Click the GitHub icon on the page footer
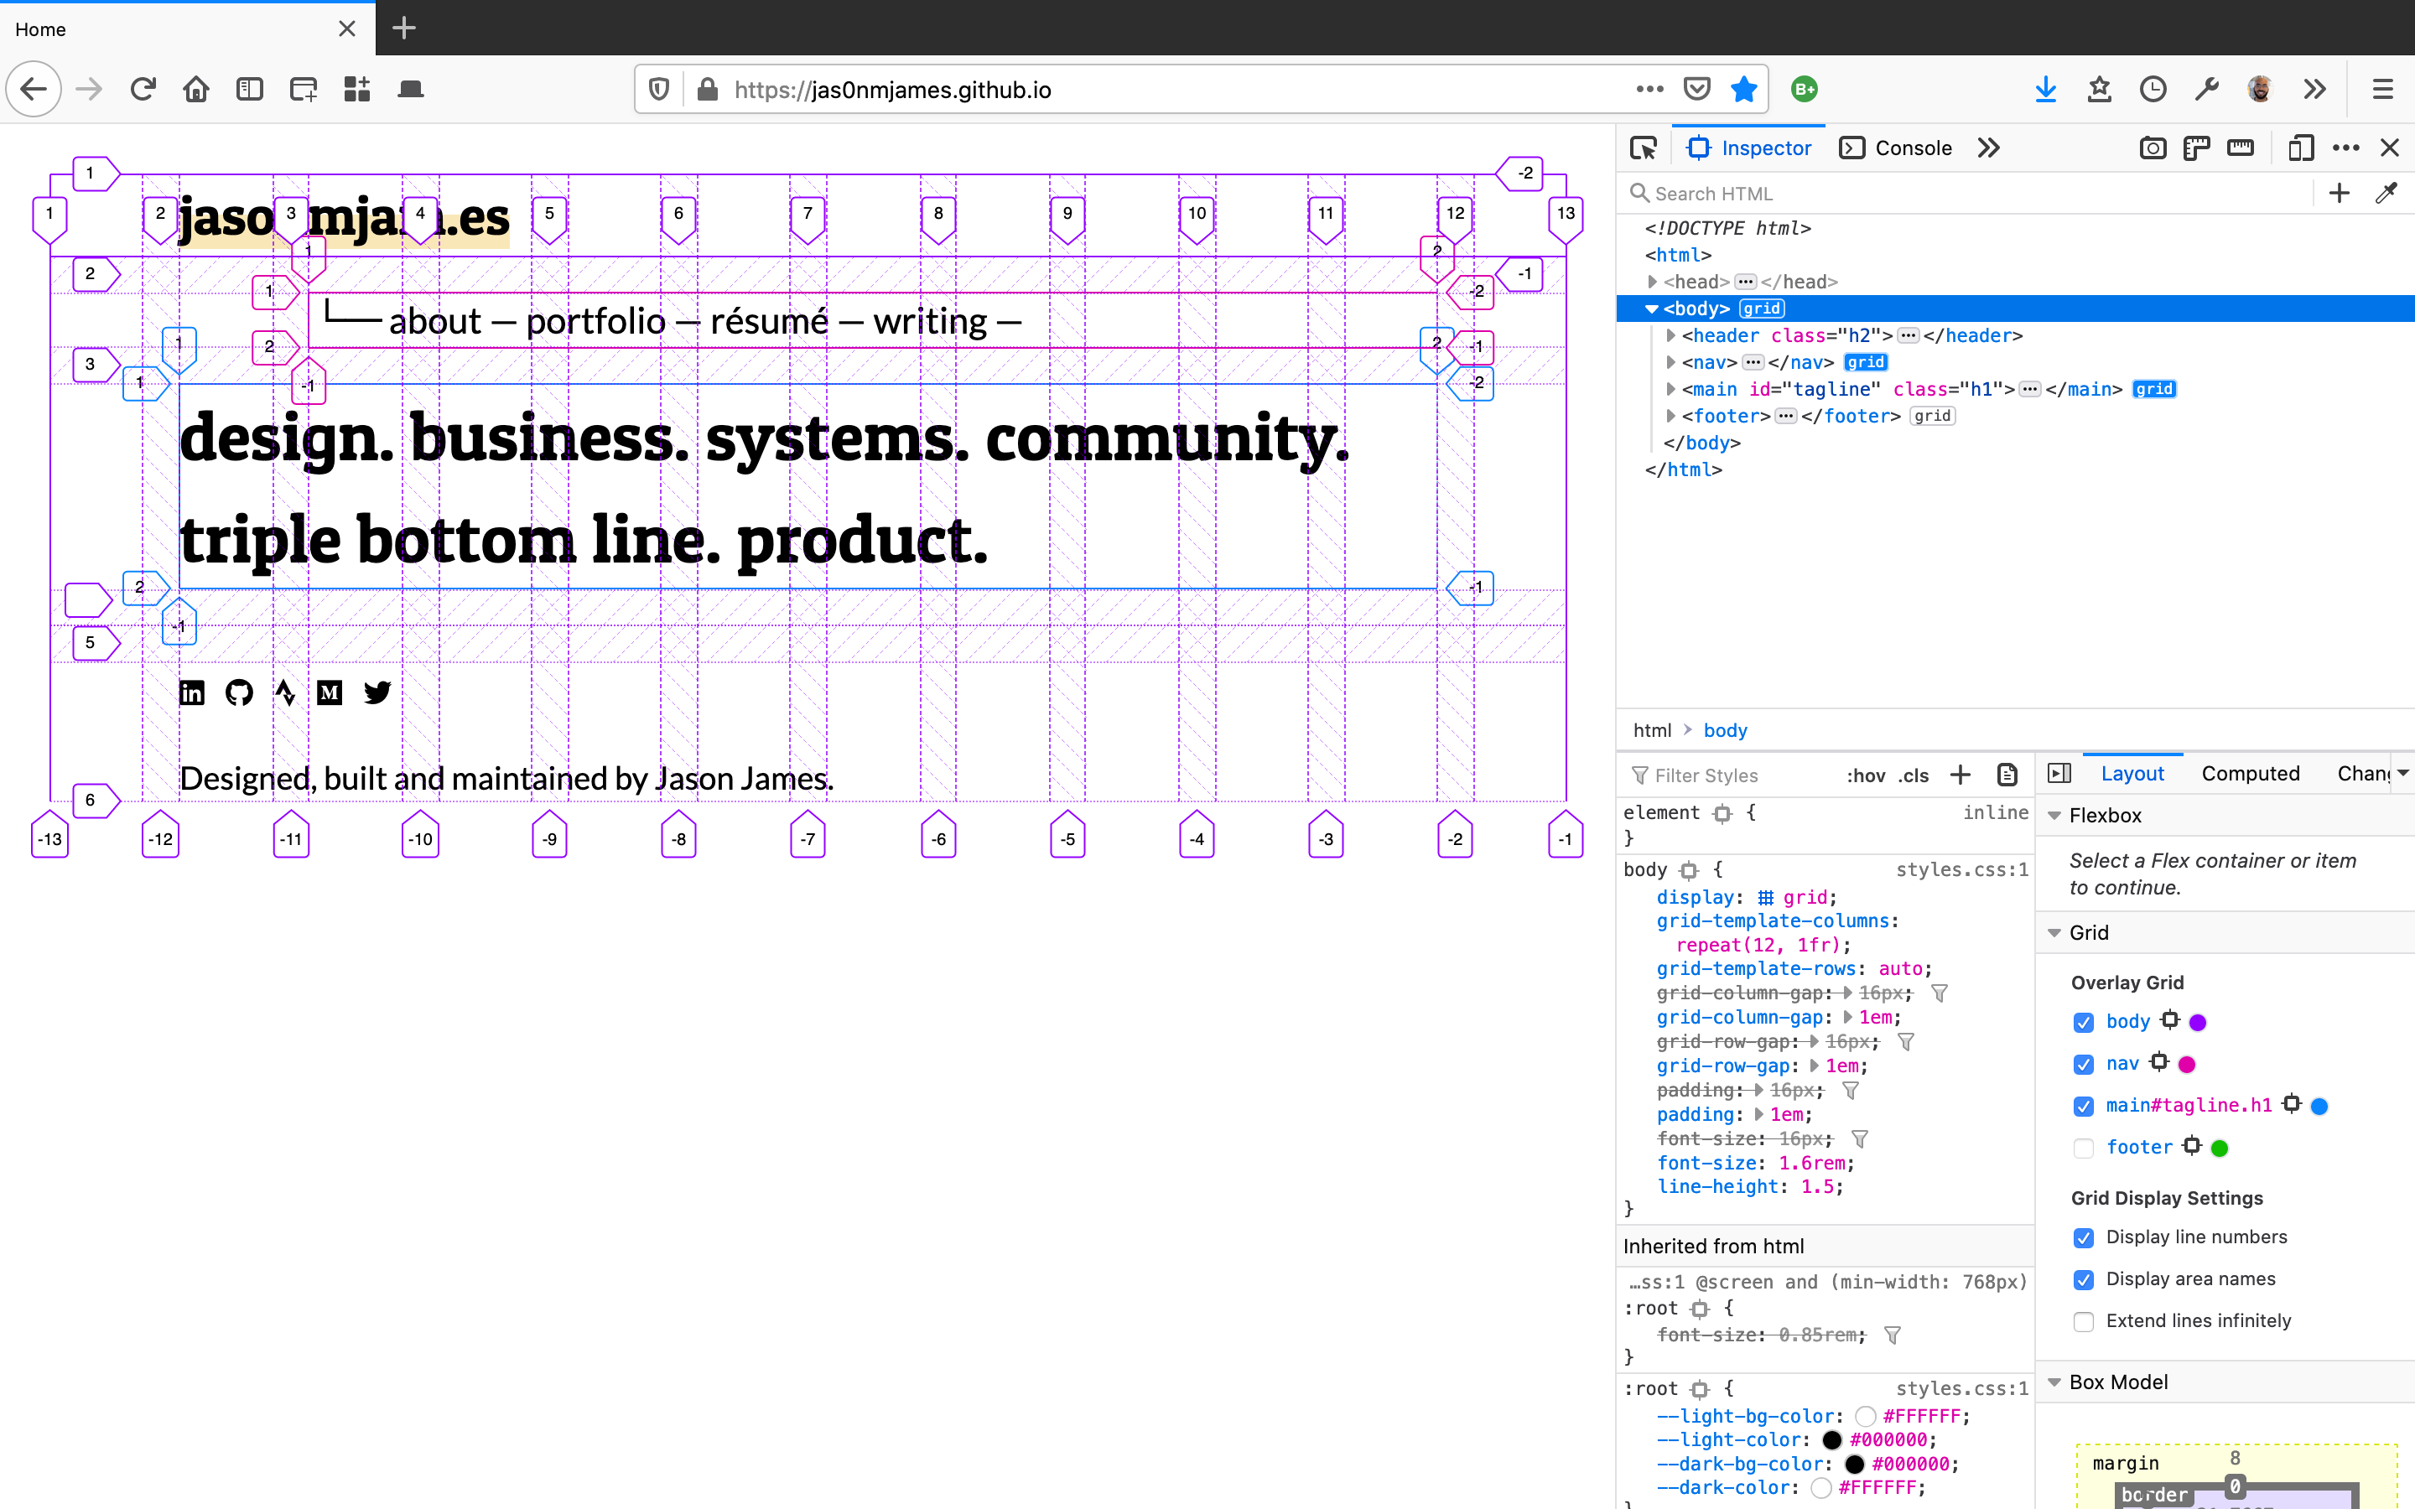 point(240,692)
